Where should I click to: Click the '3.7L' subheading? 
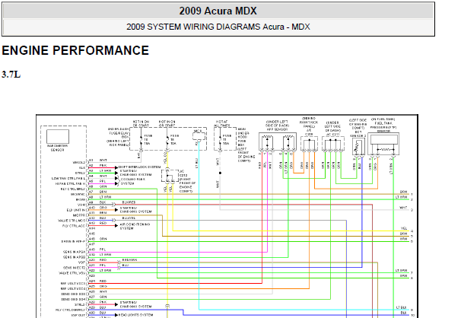(11, 75)
